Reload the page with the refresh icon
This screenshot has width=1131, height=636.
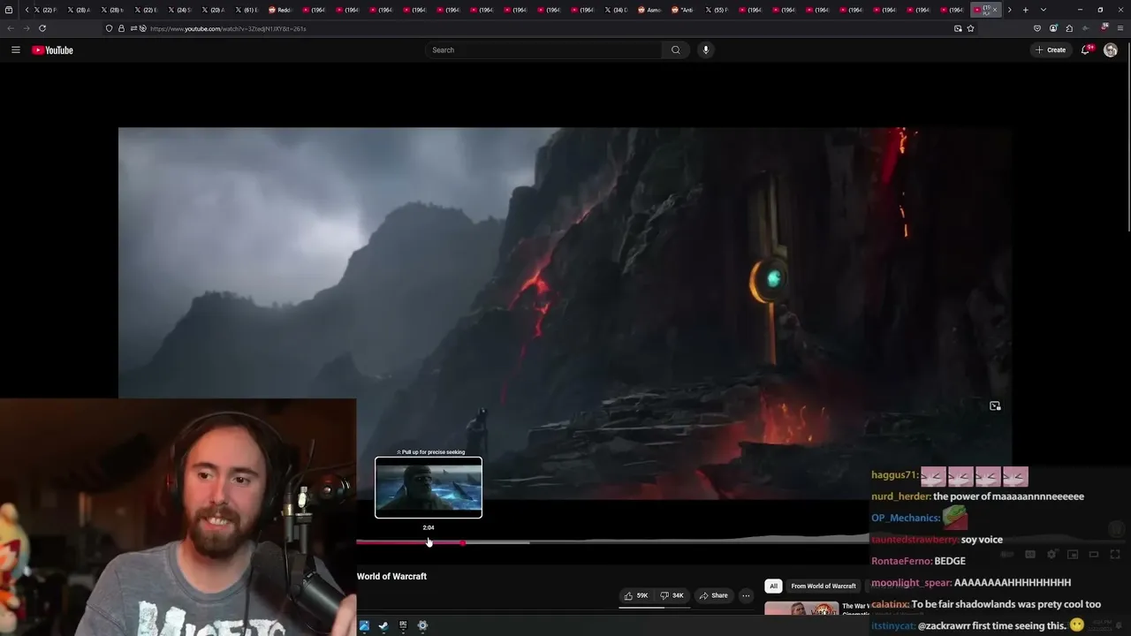click(x=42, y=28)
